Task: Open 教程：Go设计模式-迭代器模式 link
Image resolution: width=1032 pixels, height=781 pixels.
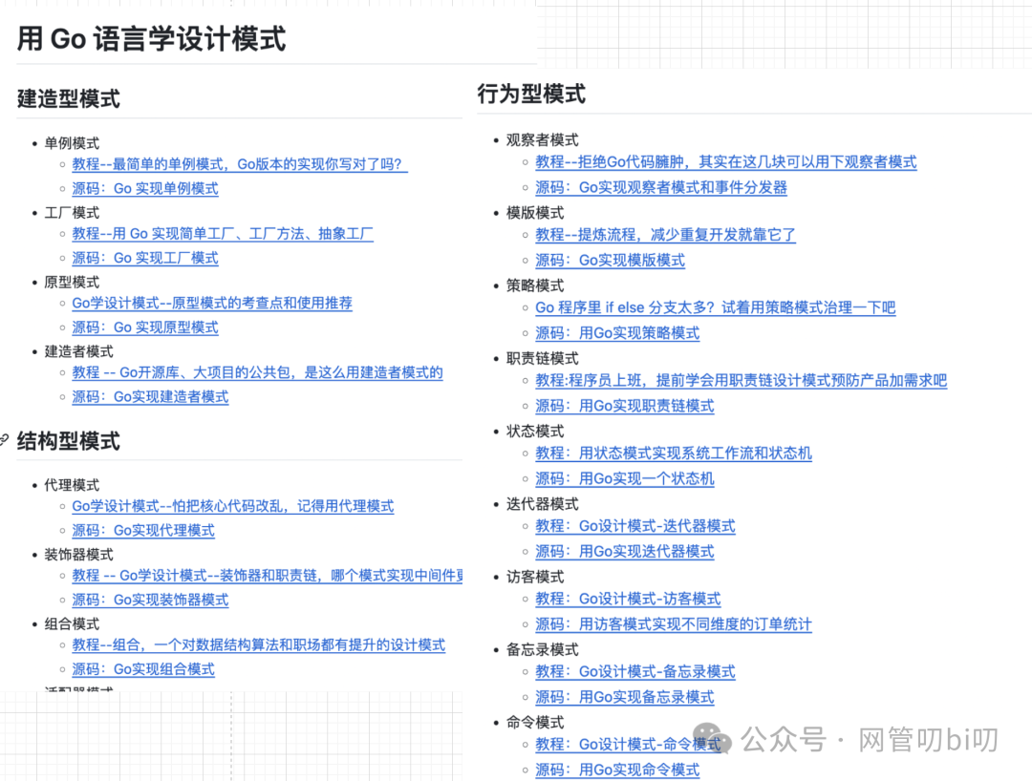Action: [x=635, y=527]
